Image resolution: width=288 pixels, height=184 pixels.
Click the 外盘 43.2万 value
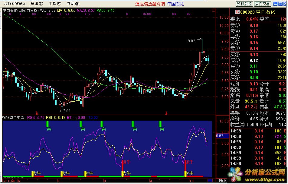(x=251, y=107)
